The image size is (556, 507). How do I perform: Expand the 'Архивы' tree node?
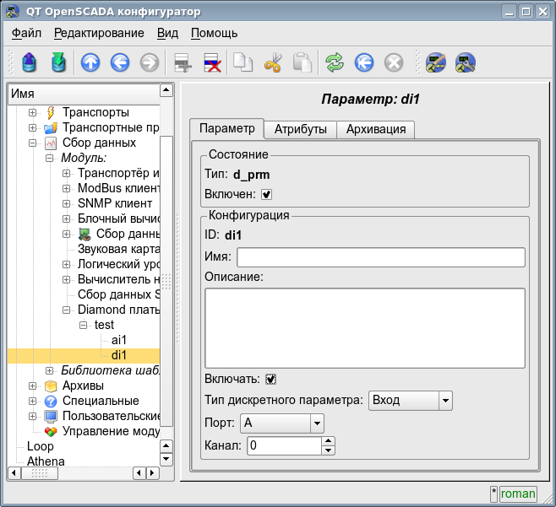[x=33, y=386]
